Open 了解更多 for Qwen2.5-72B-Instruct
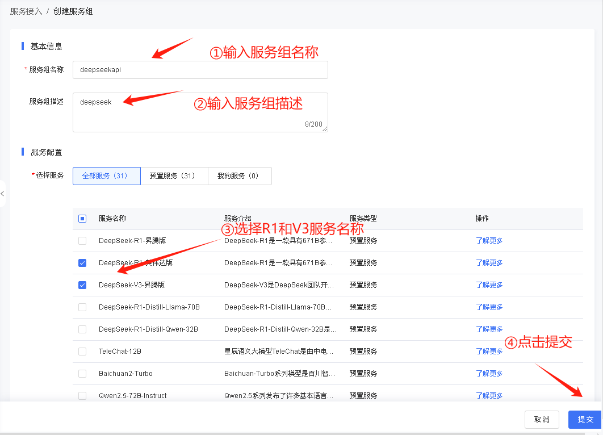Screen dimensions: 603x435 489,396
